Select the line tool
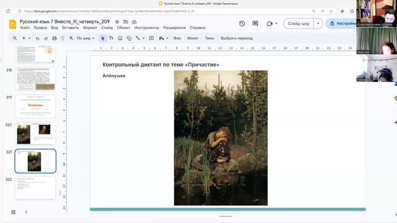 (x=138, y=38)
